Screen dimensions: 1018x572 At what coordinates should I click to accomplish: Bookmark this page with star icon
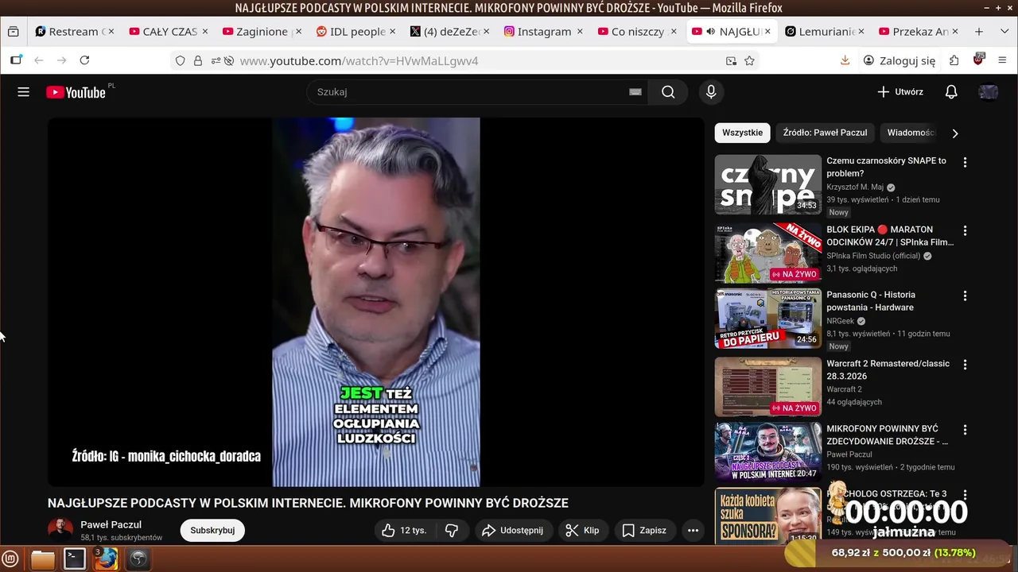click(x=749, y=60)
